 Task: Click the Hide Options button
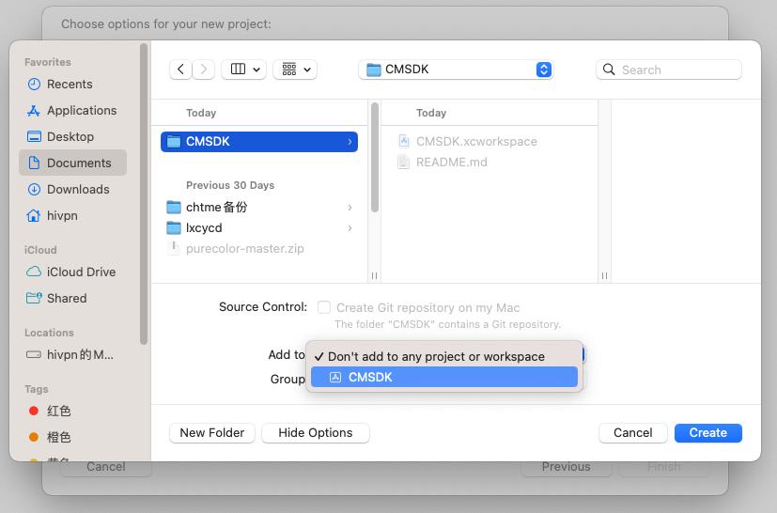coord(315,433)
